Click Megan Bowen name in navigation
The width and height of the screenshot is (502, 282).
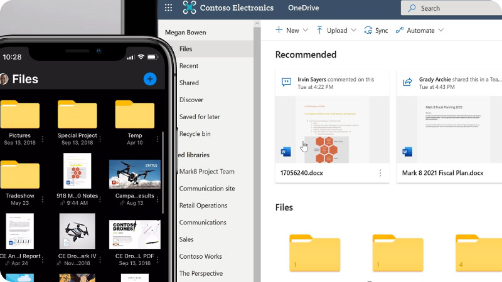pyautogui.click(x=185, y=33)
